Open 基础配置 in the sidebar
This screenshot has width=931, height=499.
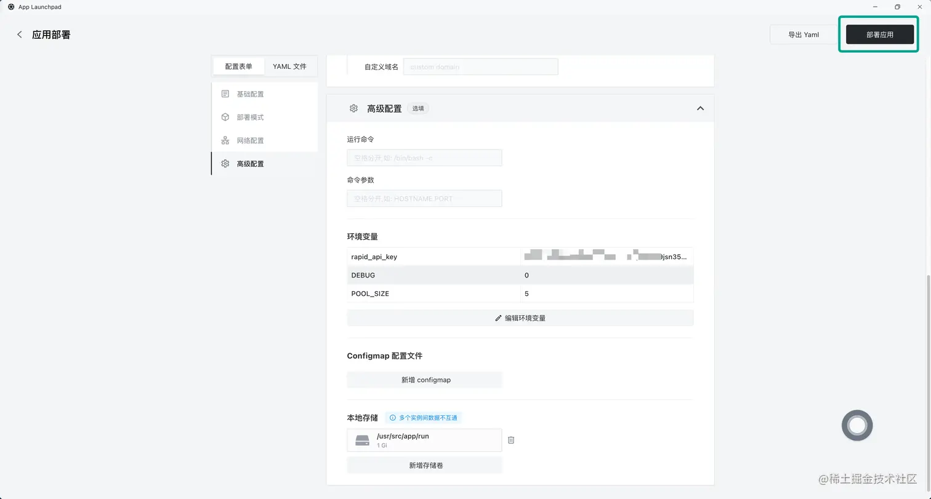[x=265, y=94]
